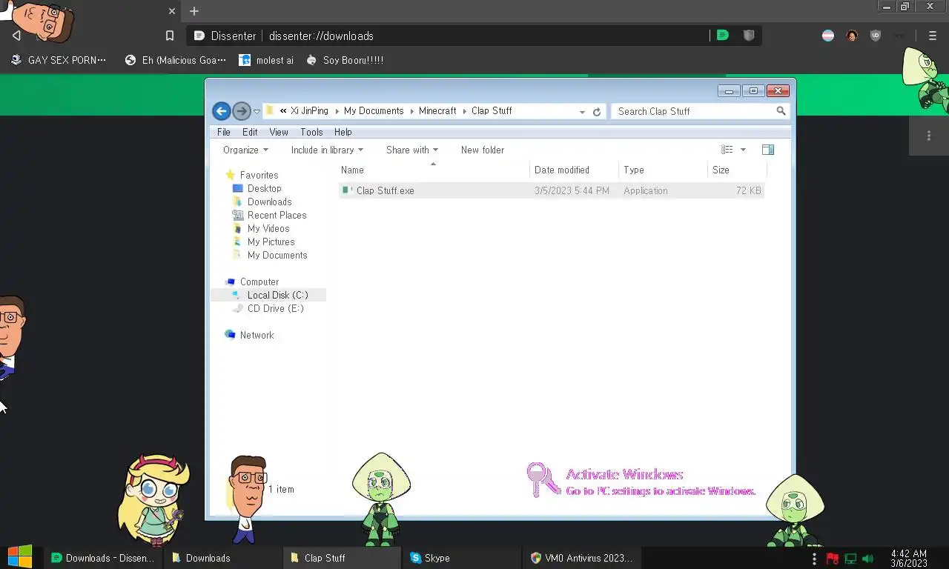Open the view options dropdown arrow

point(743,150)
